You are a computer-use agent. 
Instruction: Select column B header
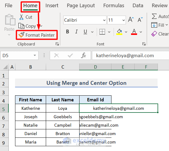pyautogui.click(x=31, y=67)
